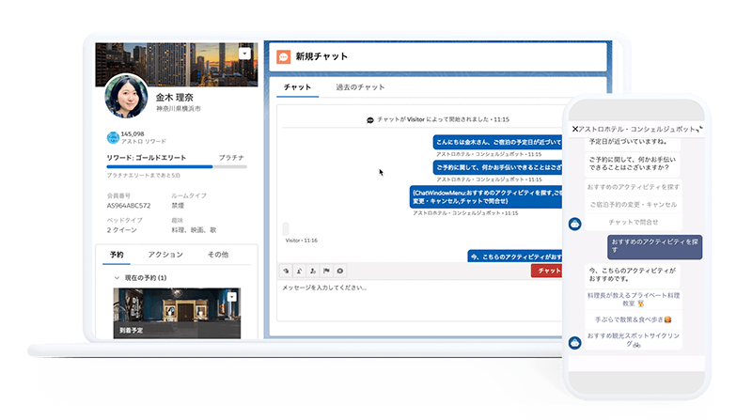Viewport: 752px width, 420px height.
Task: Click the アストロ リワード points icon
Action: [x=113, y=137]
